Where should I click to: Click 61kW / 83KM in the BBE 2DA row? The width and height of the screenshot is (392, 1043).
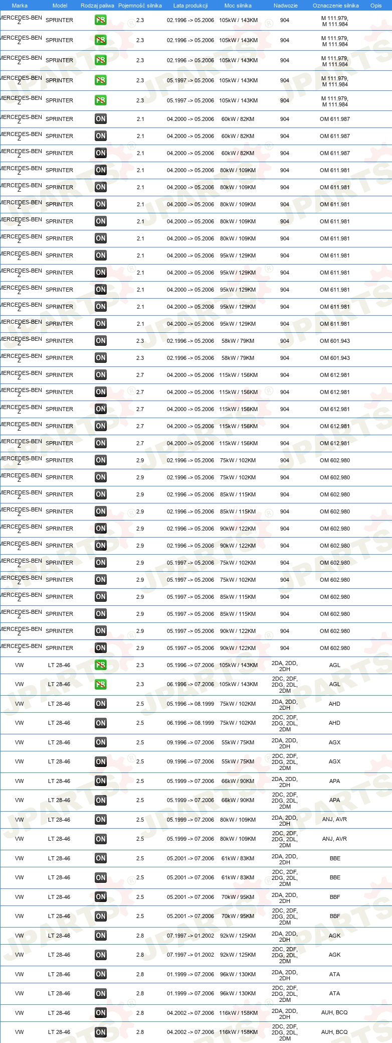238,858
